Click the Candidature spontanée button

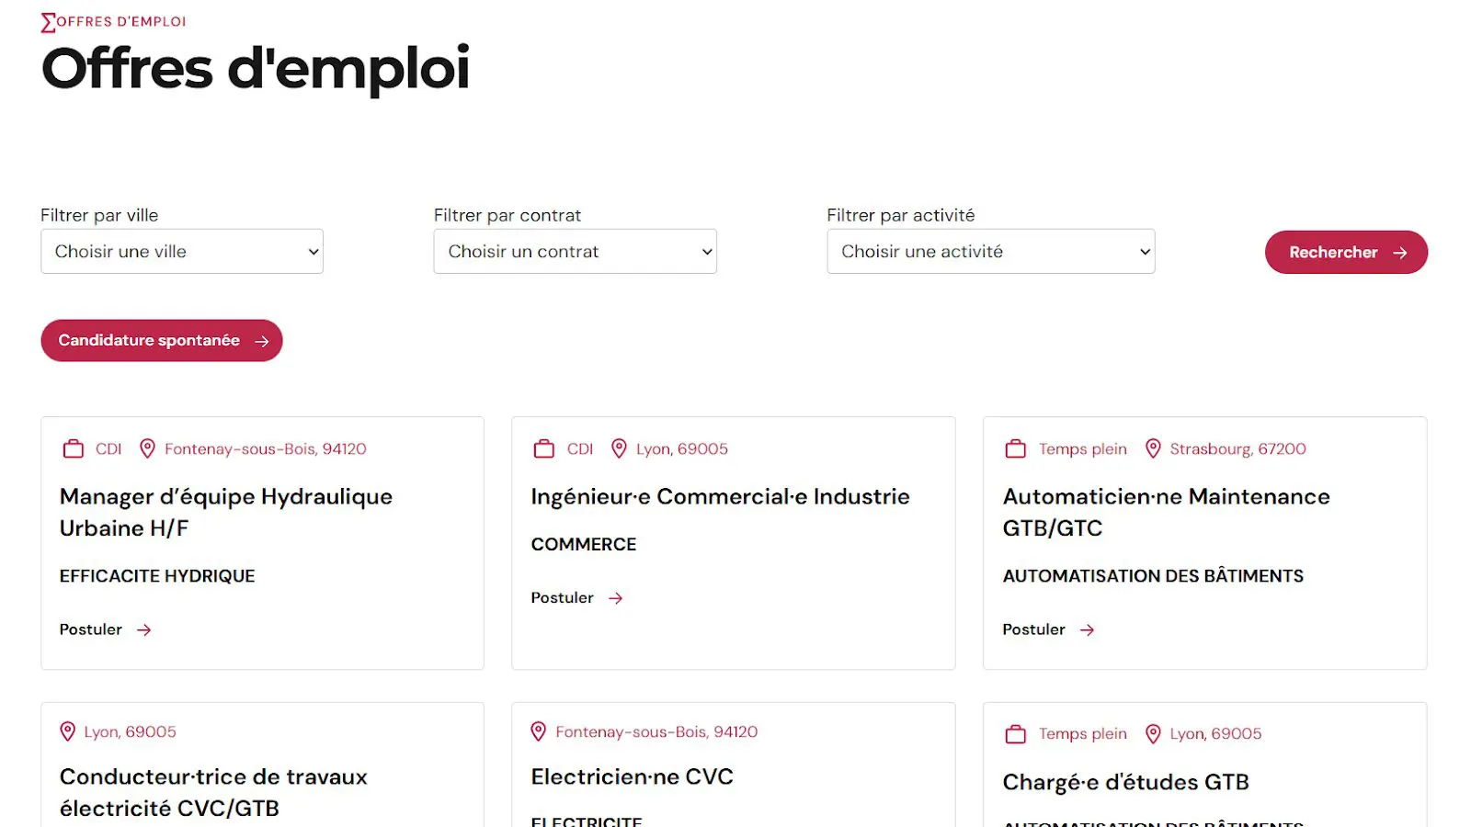(x=162, y=340)
